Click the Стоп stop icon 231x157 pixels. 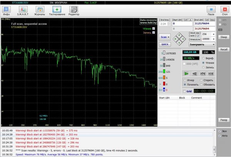coord(224,10)
